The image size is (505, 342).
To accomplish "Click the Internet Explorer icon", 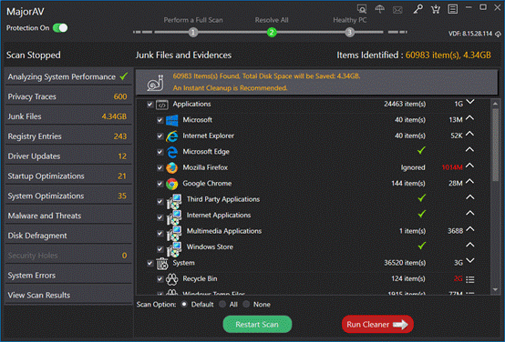I will (x=172, y=136).
